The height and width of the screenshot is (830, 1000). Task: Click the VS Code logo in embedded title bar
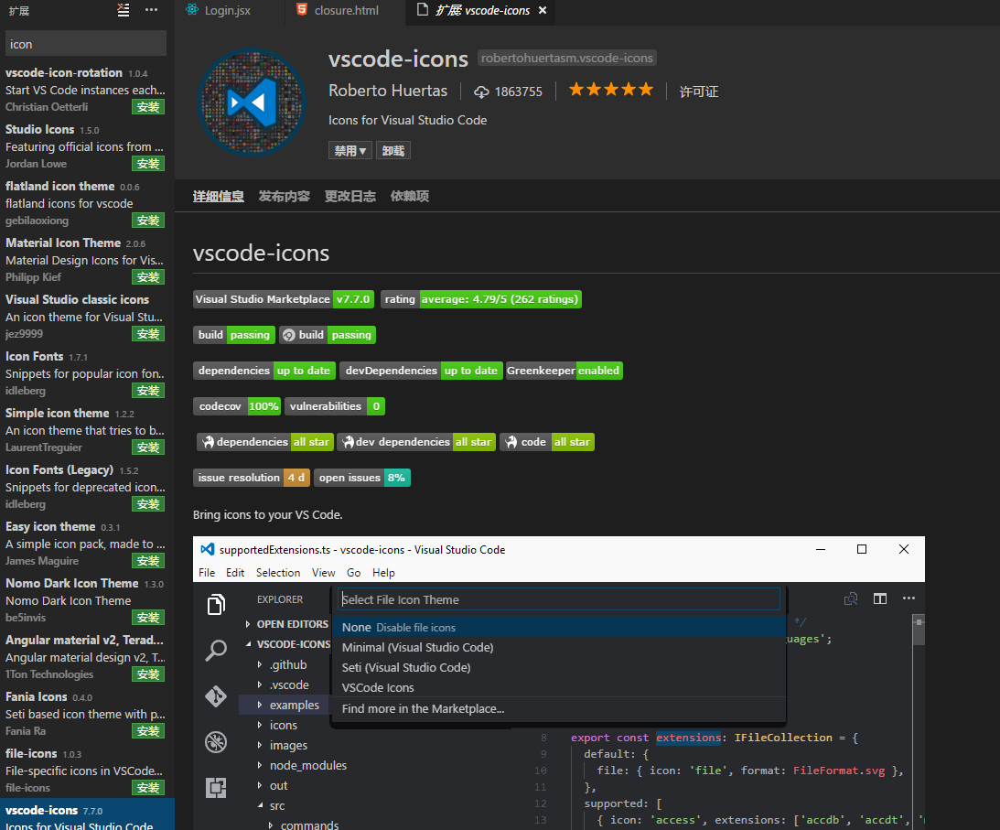click(208, 549)
